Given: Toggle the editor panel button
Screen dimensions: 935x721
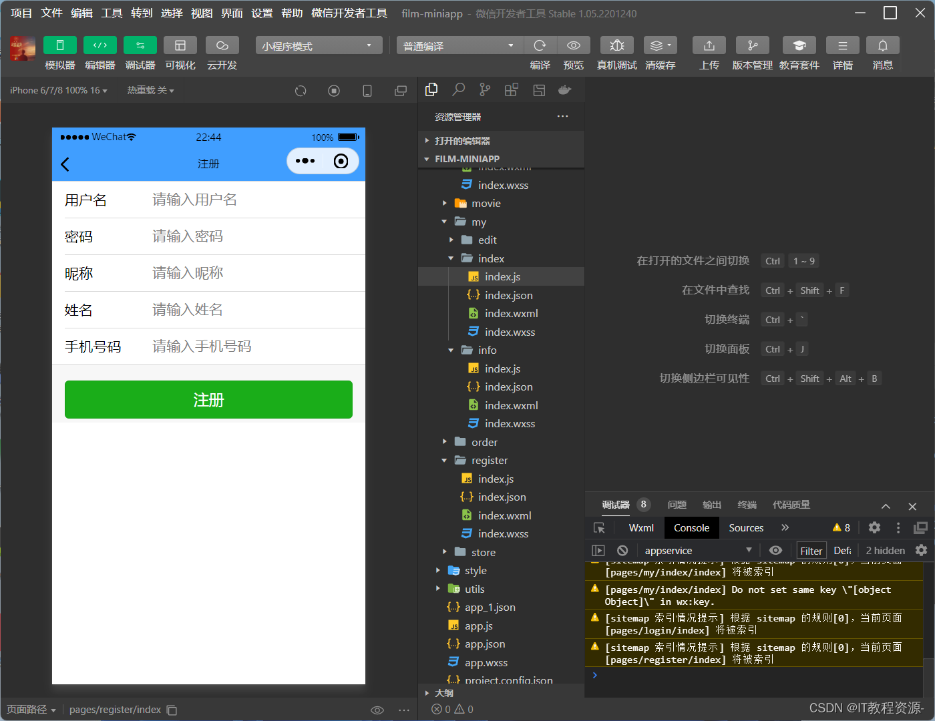Looking at the screenshot, I should (x=100, y=45).
